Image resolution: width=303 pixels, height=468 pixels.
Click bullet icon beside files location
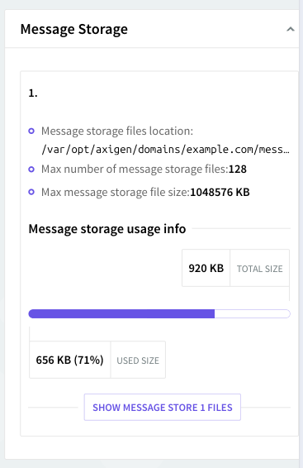click(x=31, y=131)
